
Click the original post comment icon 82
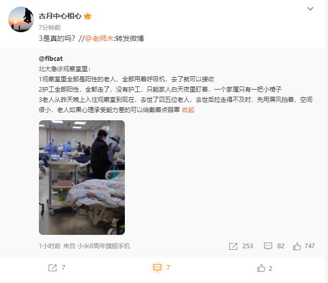268,246
